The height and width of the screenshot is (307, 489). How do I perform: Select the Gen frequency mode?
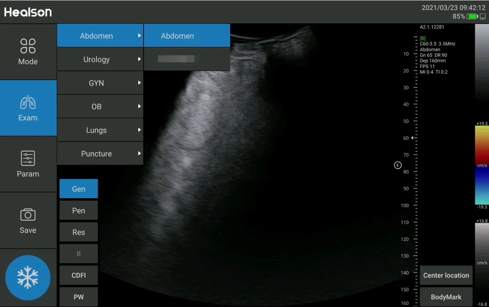click(x=79, y=189)
